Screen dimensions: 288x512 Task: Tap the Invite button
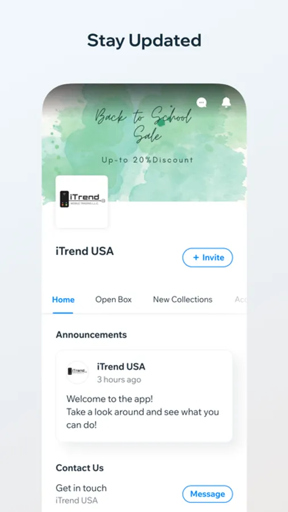pyautogui.click(x=207, y=258)
